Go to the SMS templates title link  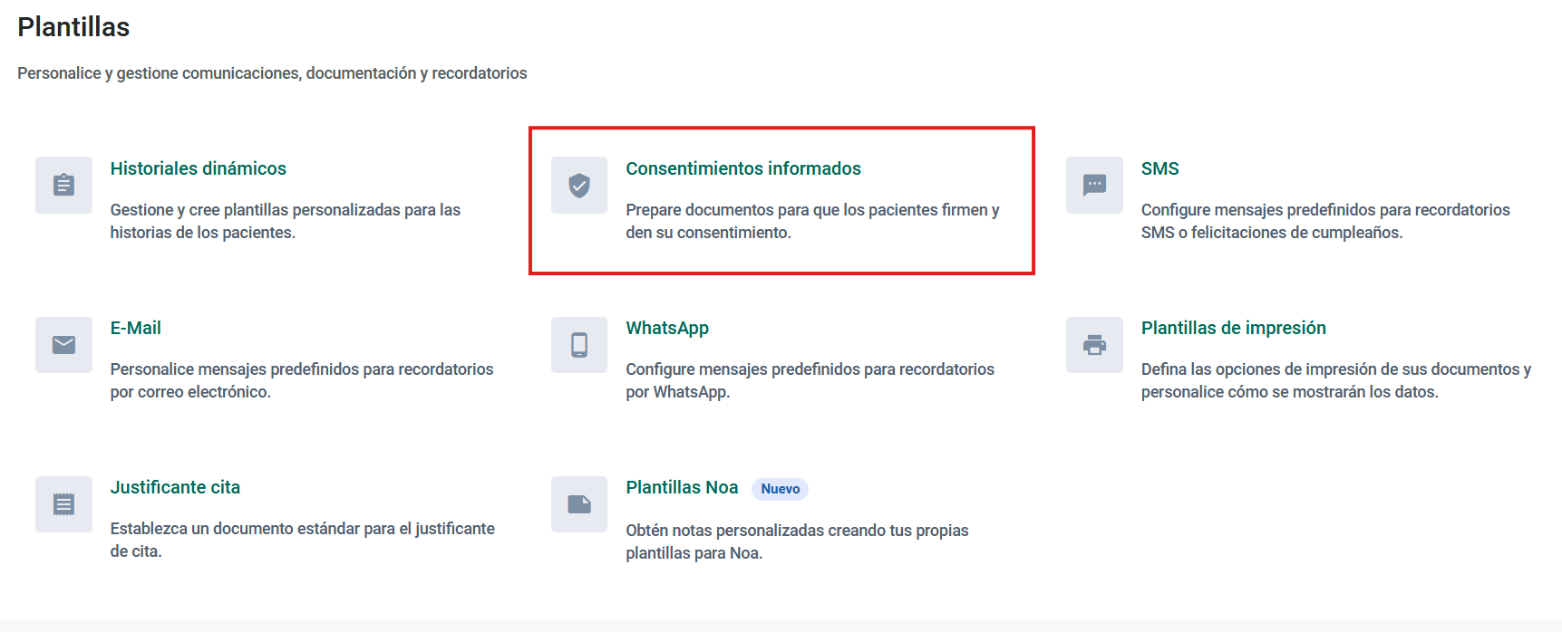click(1159, 168)
